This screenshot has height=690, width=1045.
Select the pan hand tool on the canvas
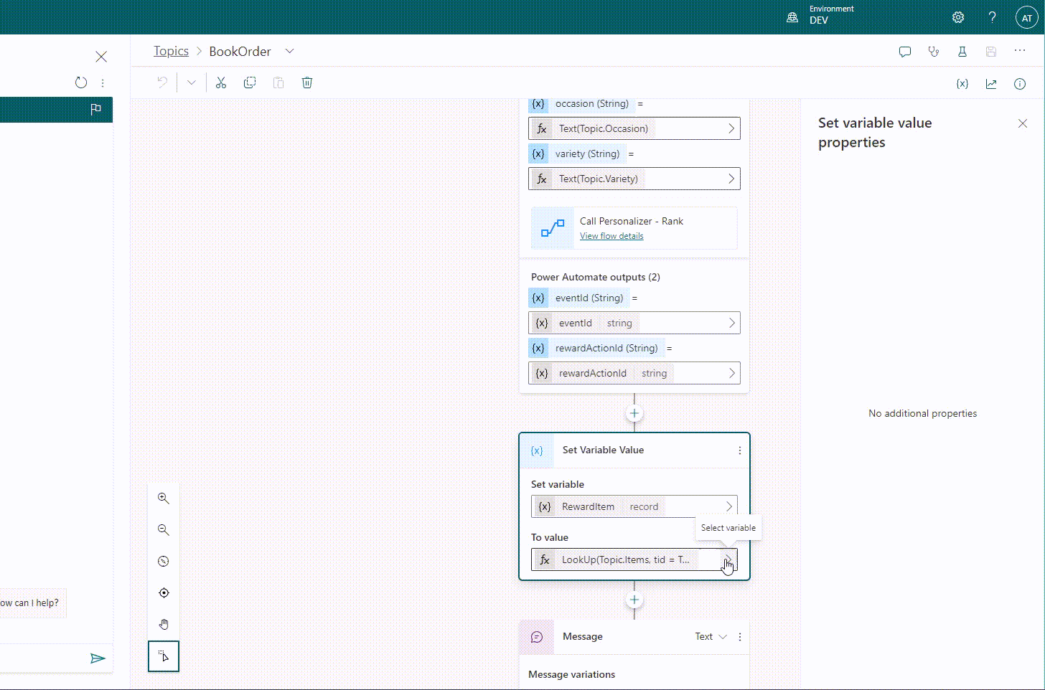[163, 624]
